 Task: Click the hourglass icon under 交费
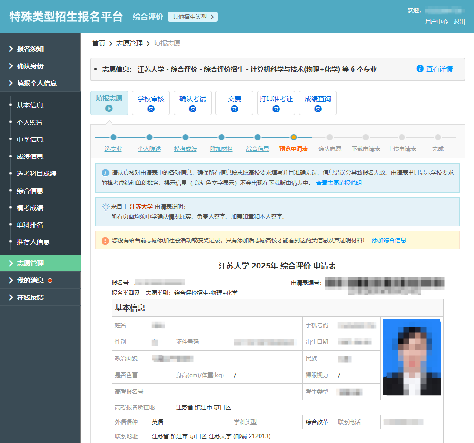(x=234, y=109)
